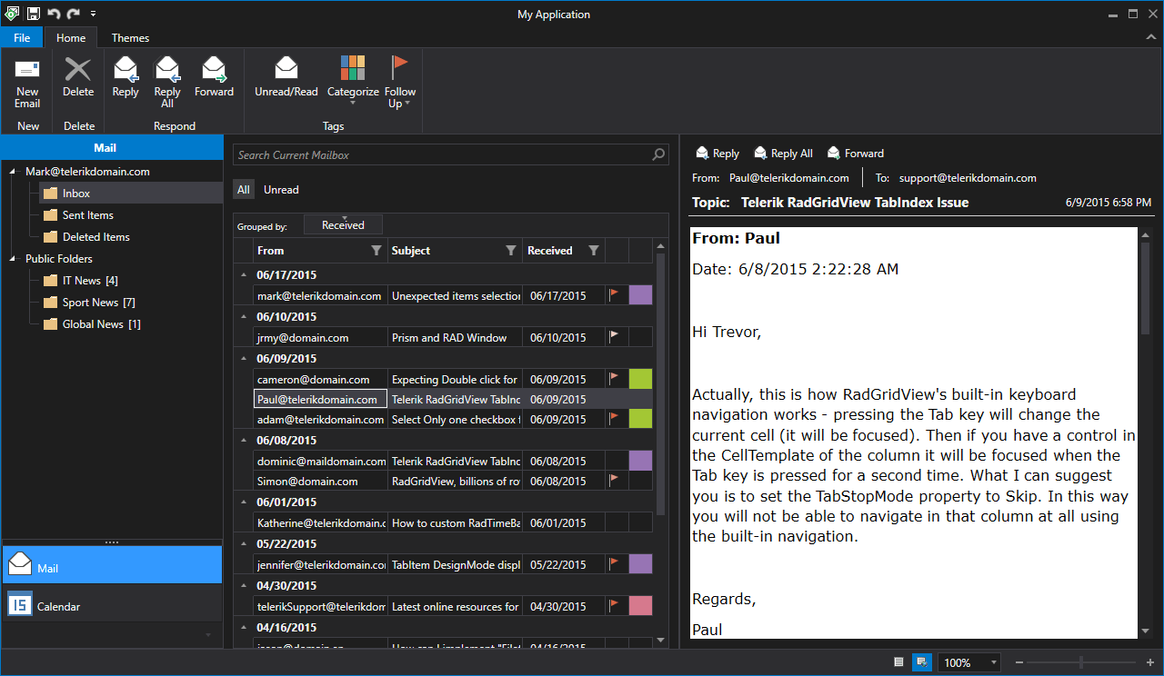Toggle the Unread filter for messages
1164x676 pixels.
click(x=281, y=190)
